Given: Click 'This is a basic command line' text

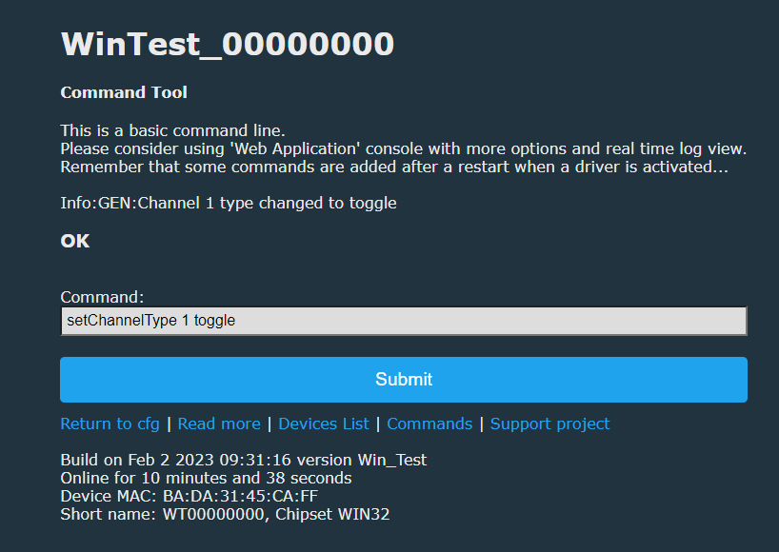Looking at the screenshot, I should (172, 130).
